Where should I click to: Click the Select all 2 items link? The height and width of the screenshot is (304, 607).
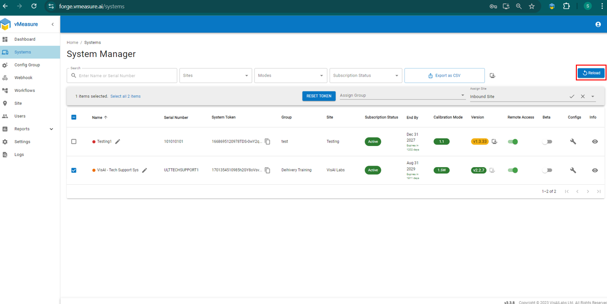coord(126,97)
